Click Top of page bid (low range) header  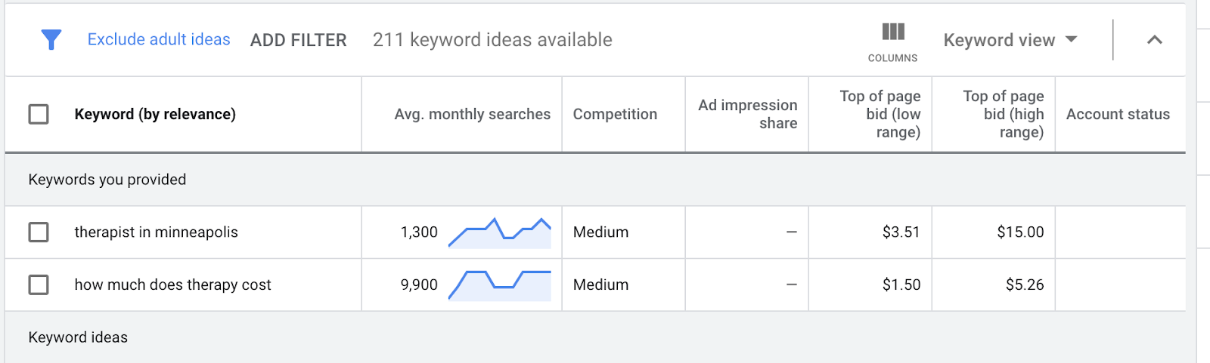pyautogui.click(x=880, y=114)
